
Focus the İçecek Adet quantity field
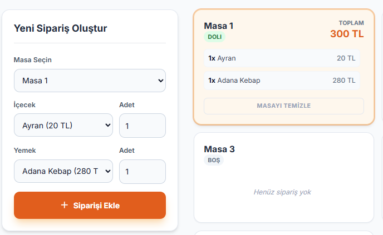142,126
